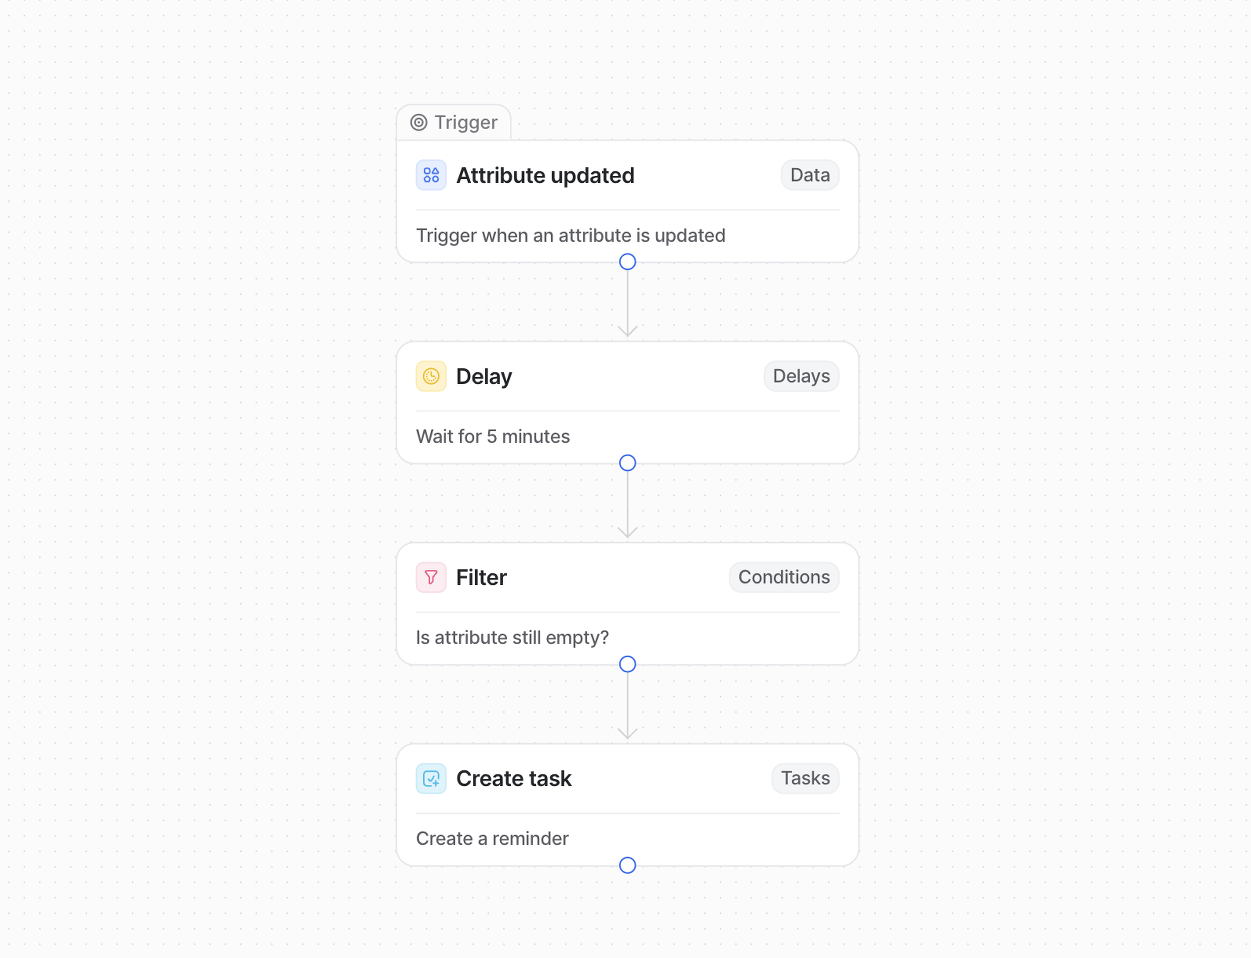Click the 'Is attribute still empty?' description
This screenshot has width=1251, height=958.
[x=512, y=638]
